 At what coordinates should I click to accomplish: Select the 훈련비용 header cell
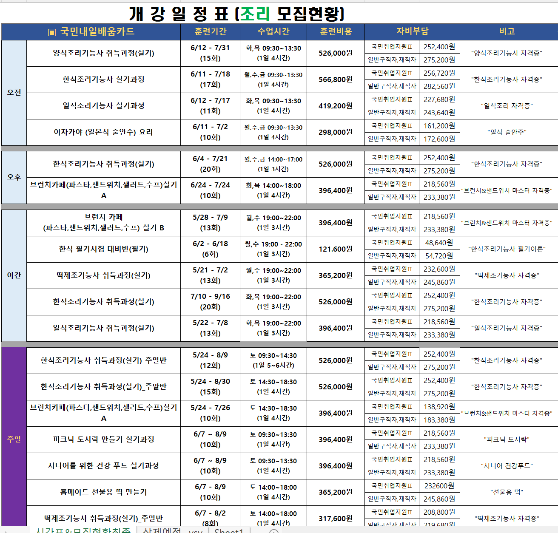click(x=336, y=31)
